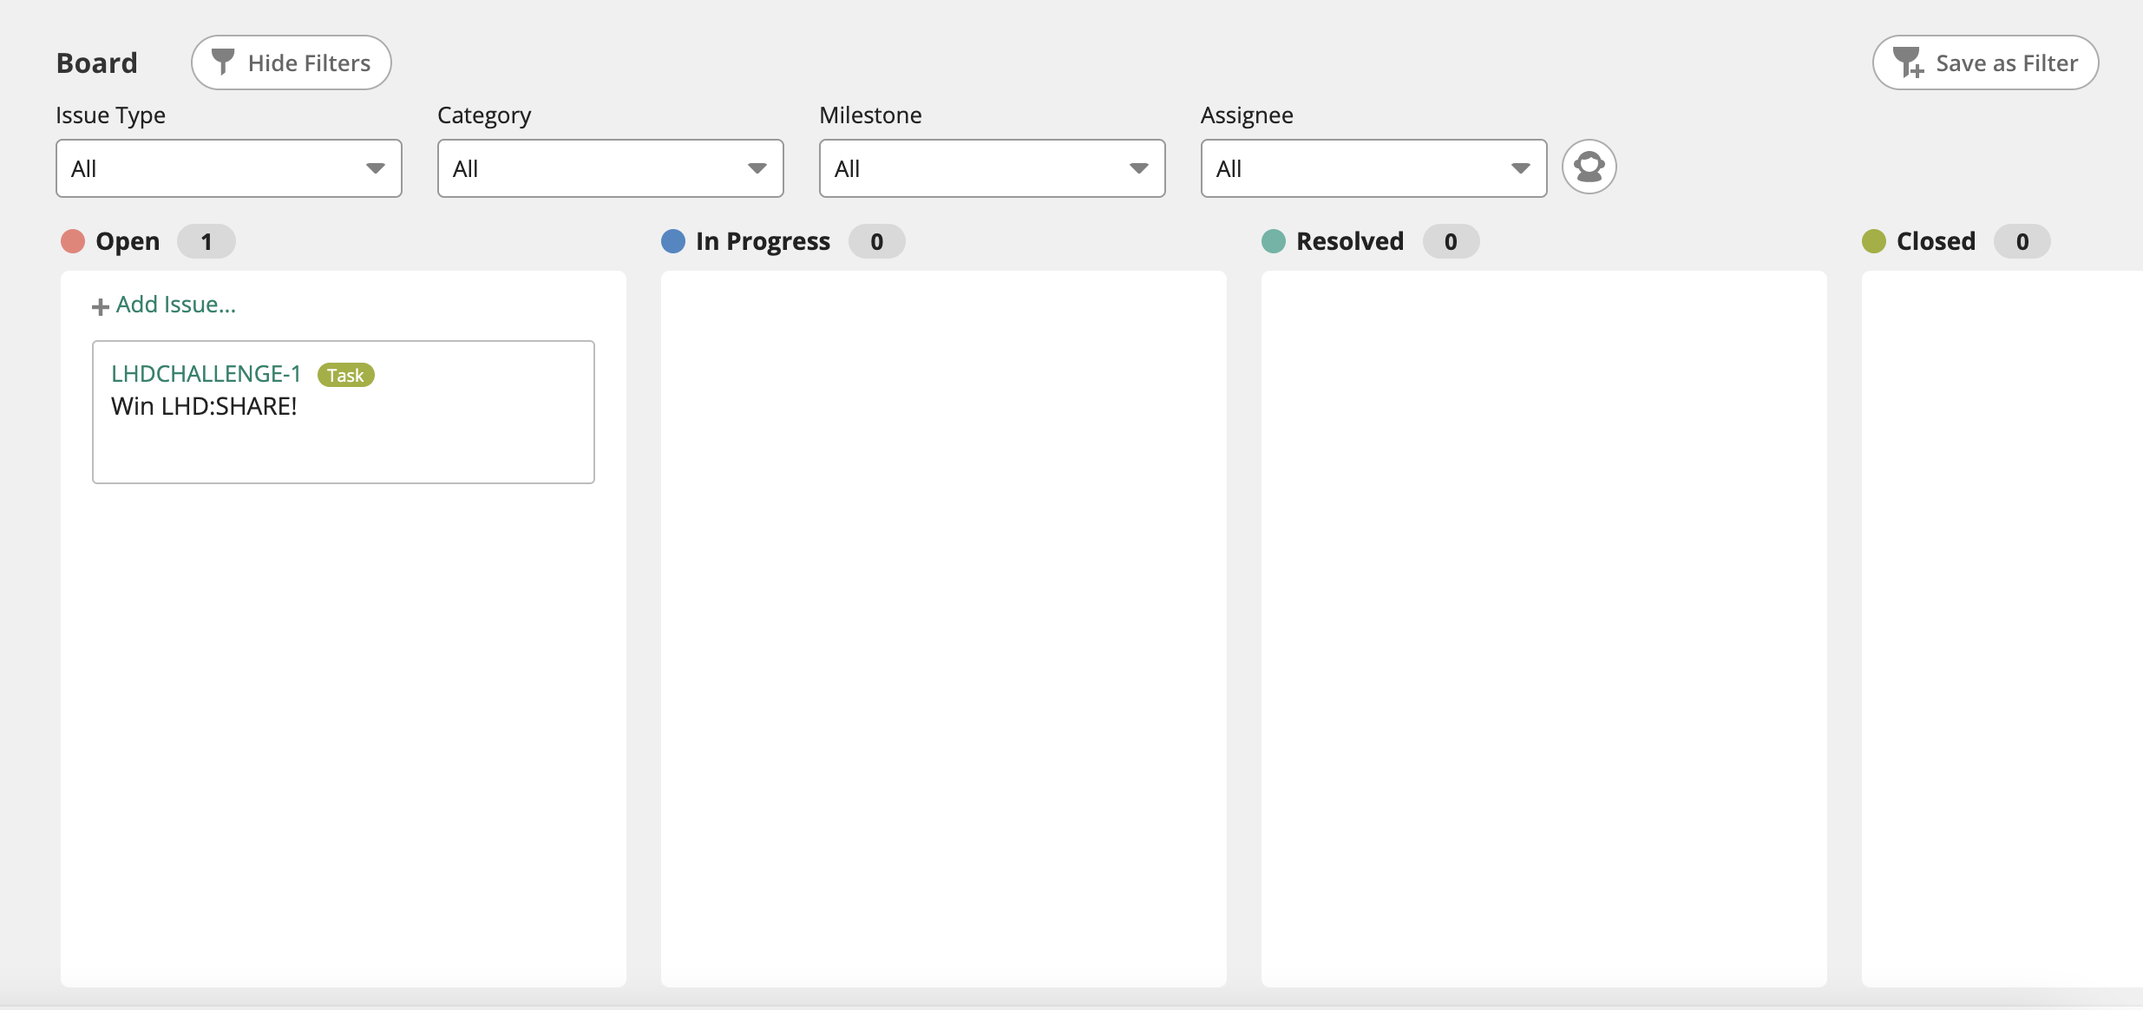
Task: Click the Open column count badge
Action: click(206, 241)
